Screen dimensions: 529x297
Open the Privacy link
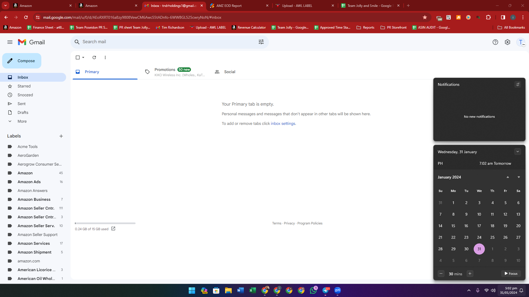click(x=289, y=223)
